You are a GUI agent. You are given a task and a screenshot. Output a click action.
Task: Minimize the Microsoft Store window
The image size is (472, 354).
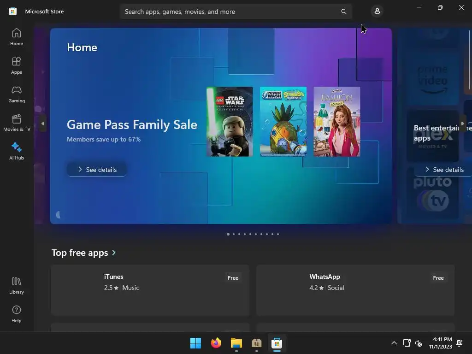(x=419, y=7)
